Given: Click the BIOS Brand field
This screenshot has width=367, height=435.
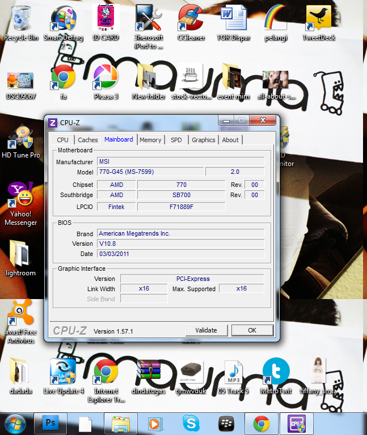Looking at the screenshot, I should tap(180, 233).
